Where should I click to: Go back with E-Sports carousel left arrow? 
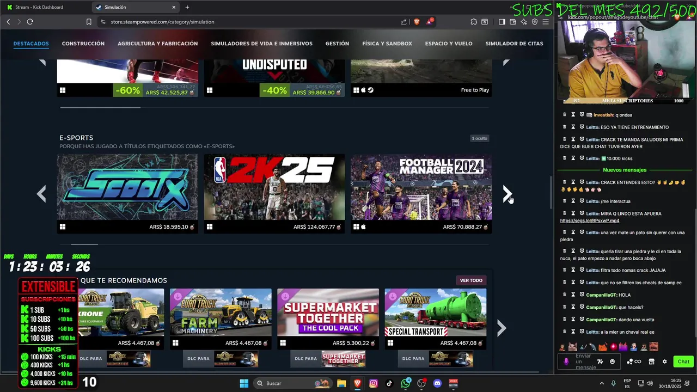click(41, 193)
